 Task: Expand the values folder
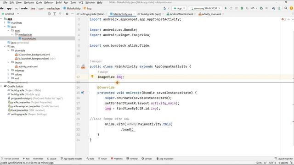click(x=8, y=74)
